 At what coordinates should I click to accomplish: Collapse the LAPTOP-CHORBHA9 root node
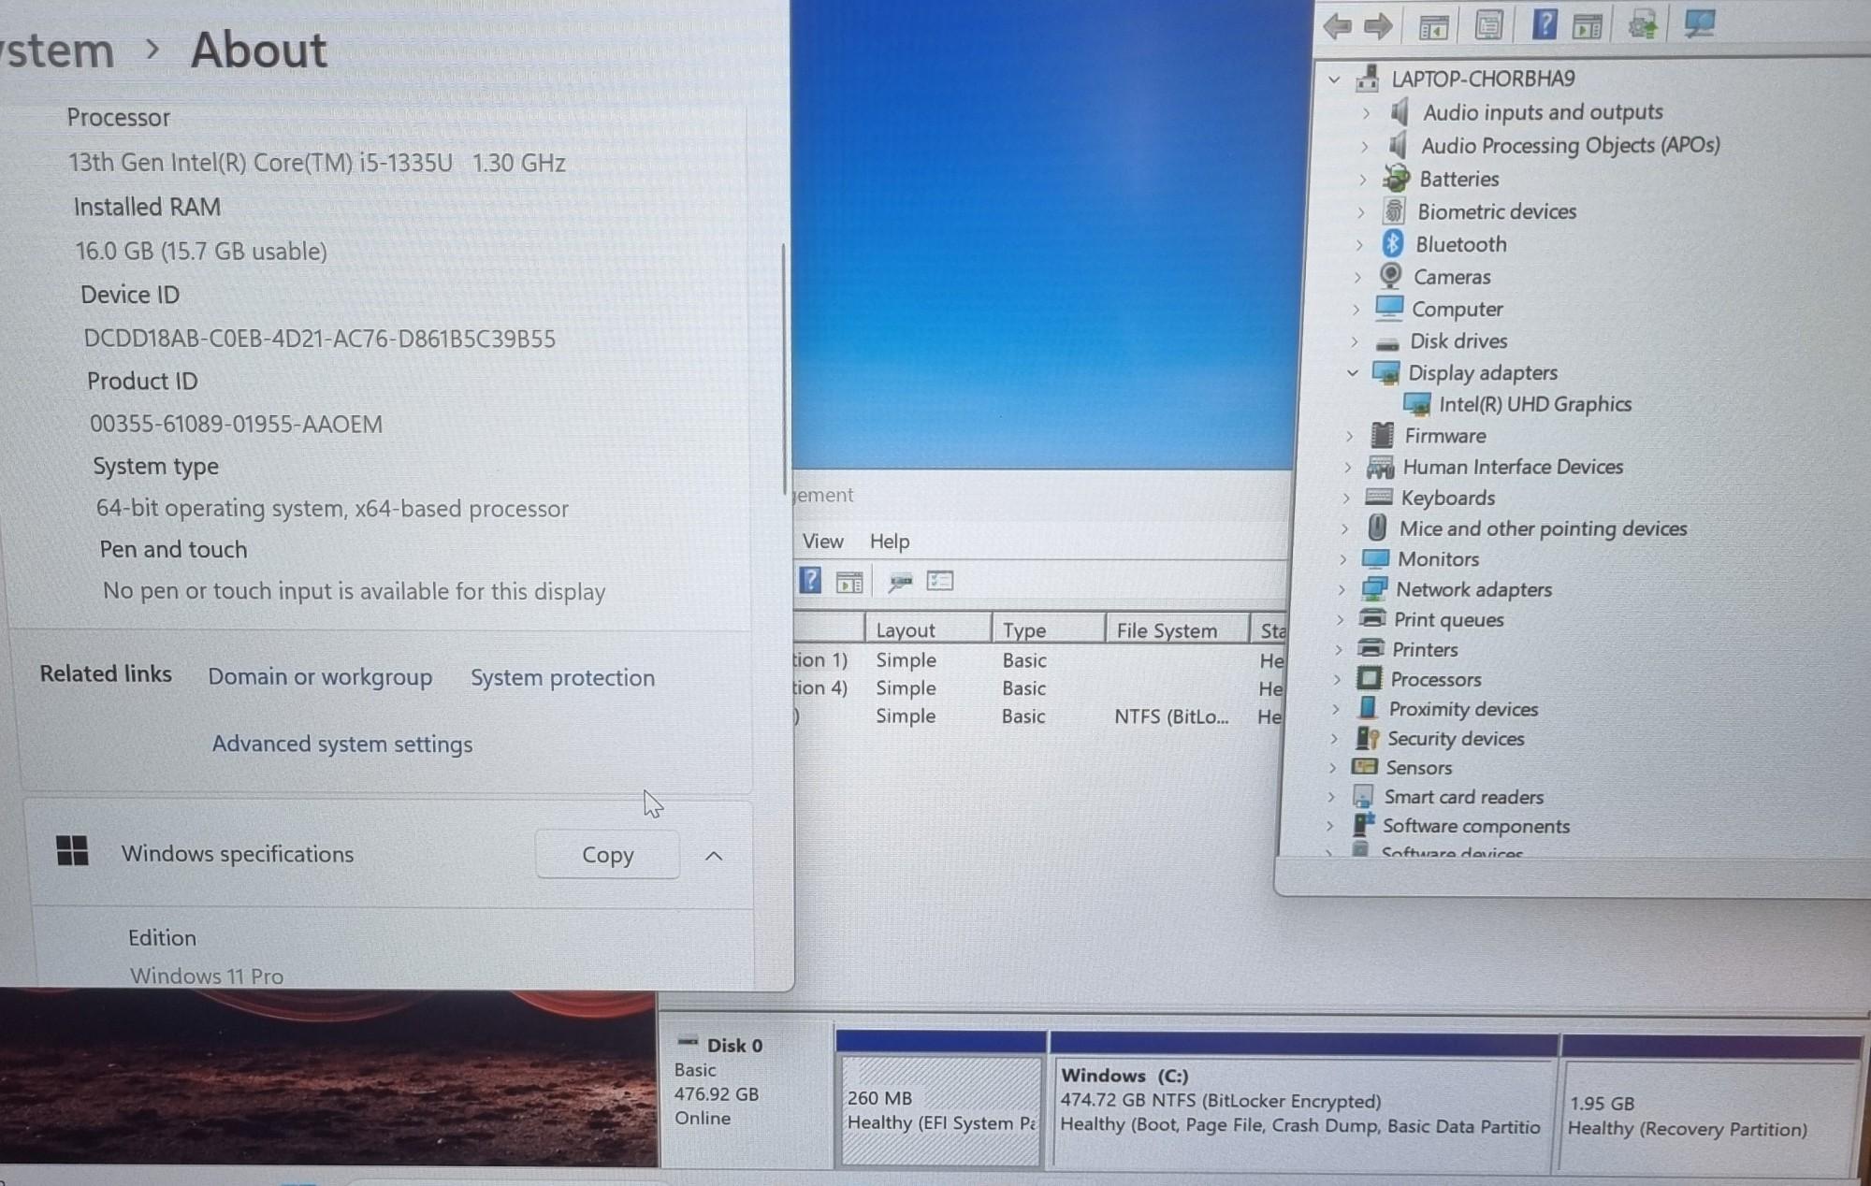coord(1334,80)
